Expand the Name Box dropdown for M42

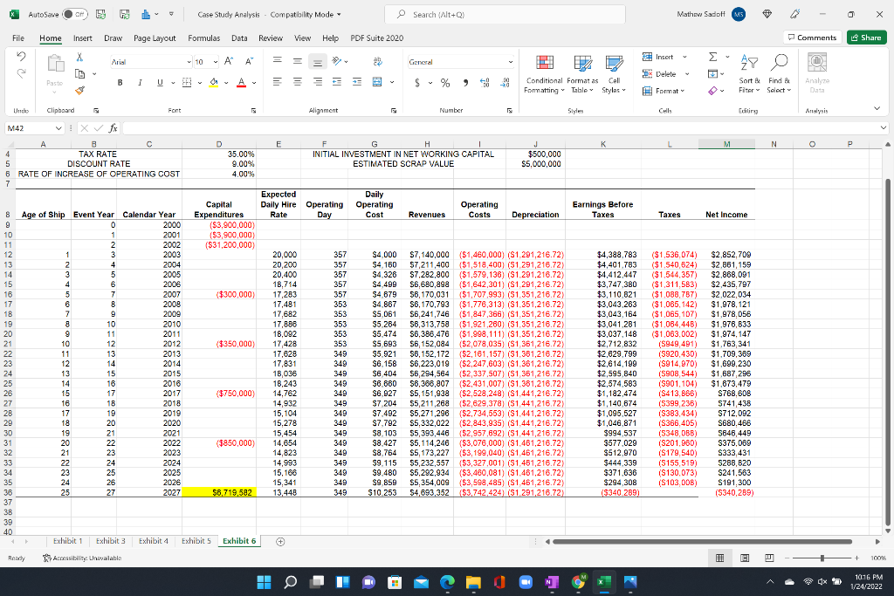tap(59, 129)
